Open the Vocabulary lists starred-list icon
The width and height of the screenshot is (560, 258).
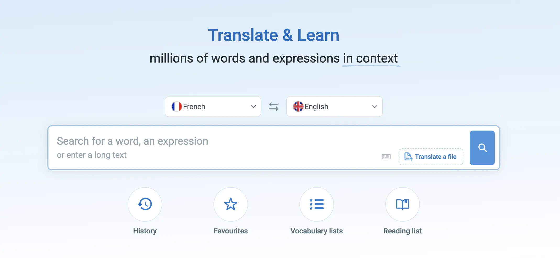tap(317, 204)
